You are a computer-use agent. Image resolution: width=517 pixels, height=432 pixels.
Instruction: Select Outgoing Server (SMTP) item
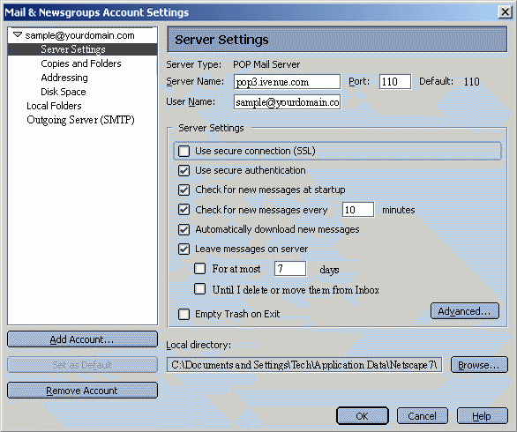coord(81,120)
